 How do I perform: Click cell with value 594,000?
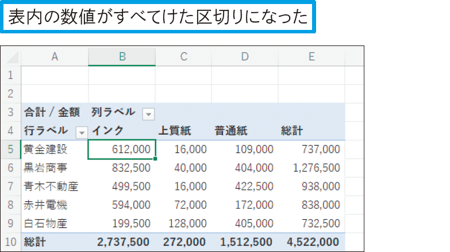tap(122, 205)
